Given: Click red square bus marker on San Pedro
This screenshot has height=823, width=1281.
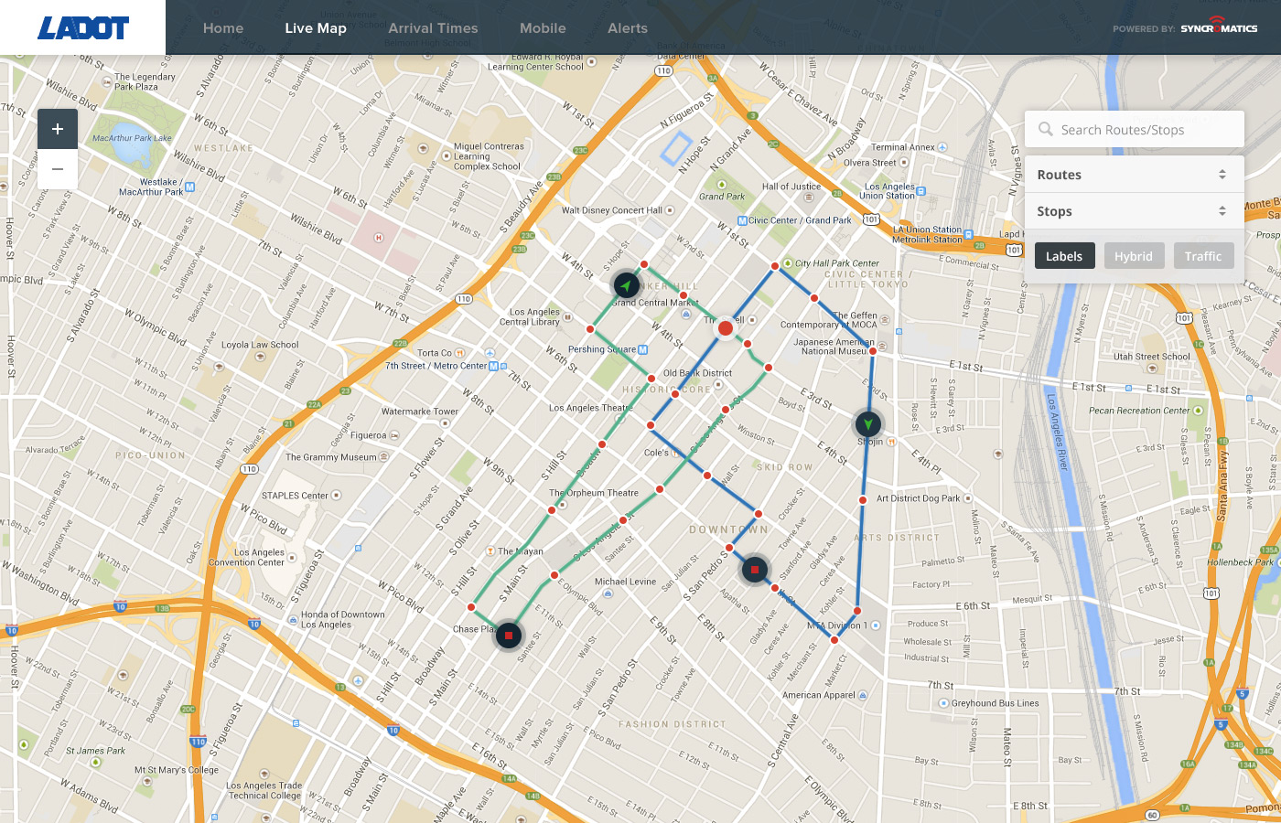Looking at the screenshot, I should 754,570.
